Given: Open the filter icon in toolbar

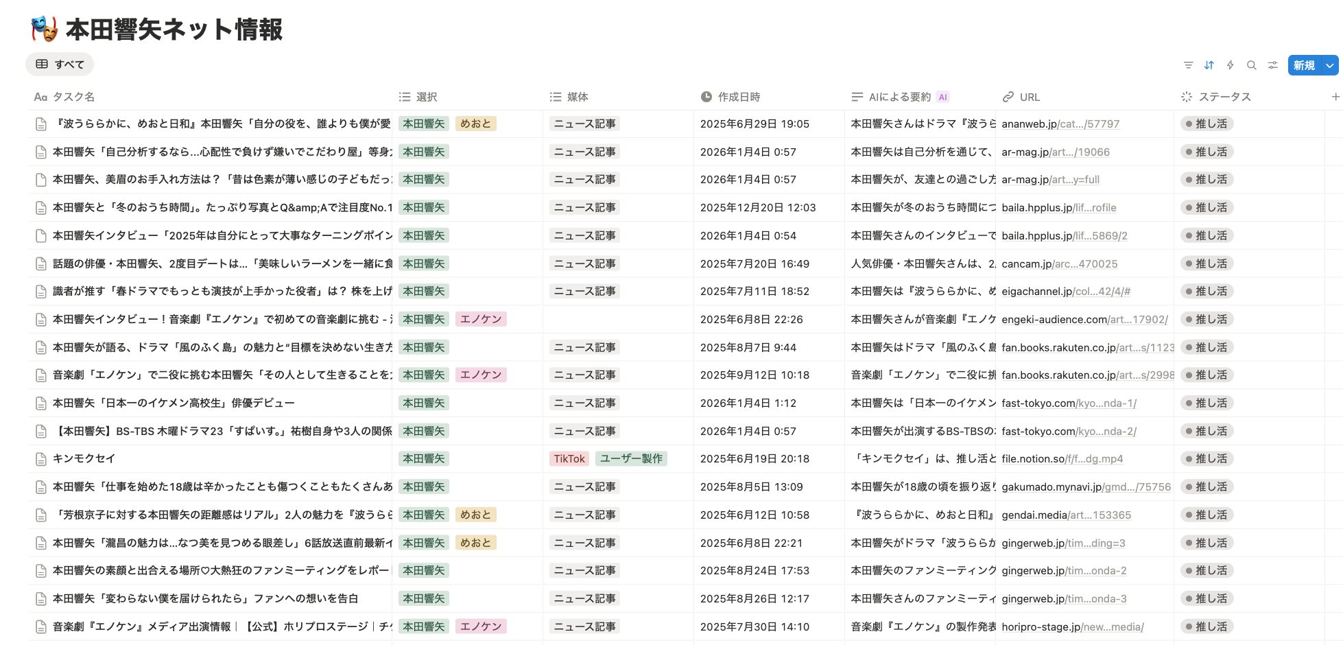Looking at the screenshot, I should pos(1188,65).
